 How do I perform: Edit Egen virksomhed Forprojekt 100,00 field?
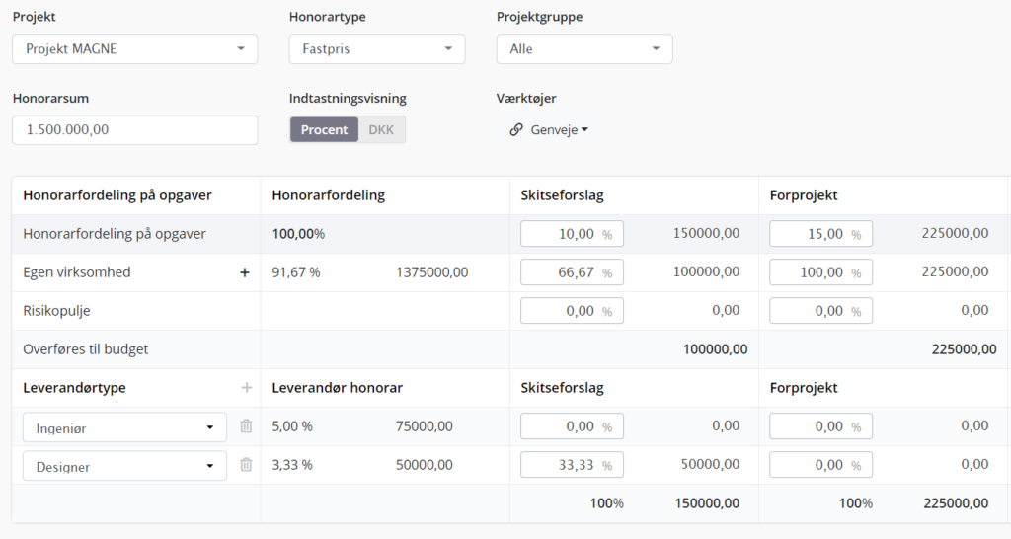coord(820,272)
